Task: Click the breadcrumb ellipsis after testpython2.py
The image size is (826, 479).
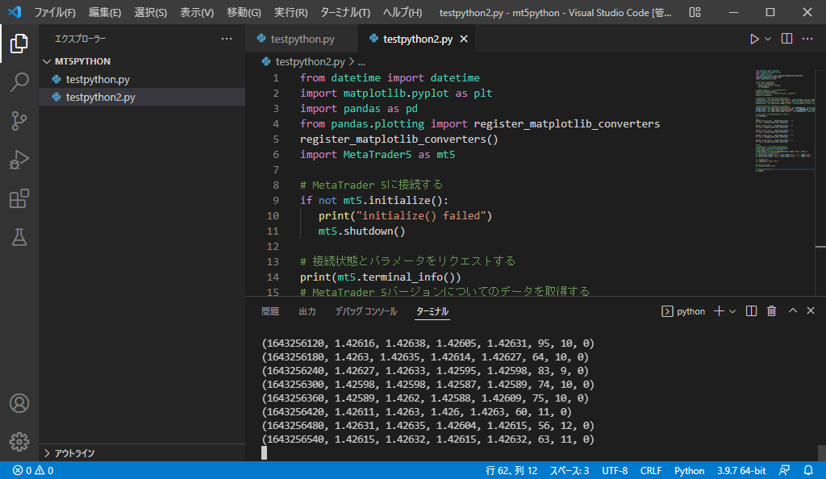Action: (361, 62)
